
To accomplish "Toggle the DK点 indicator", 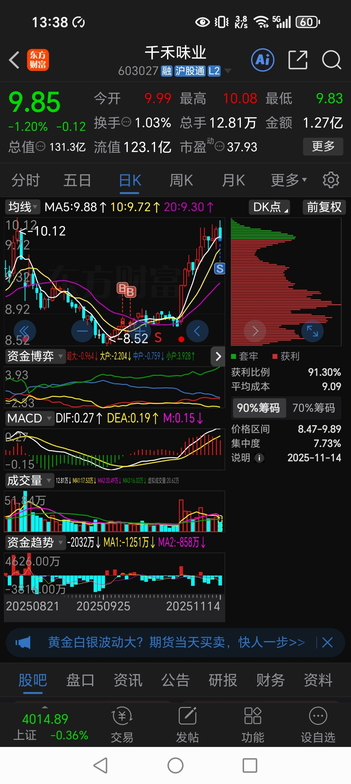I will coord(269,207).
